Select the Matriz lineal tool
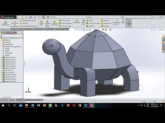Screen dimensions: 165x123 pos(83,22)
